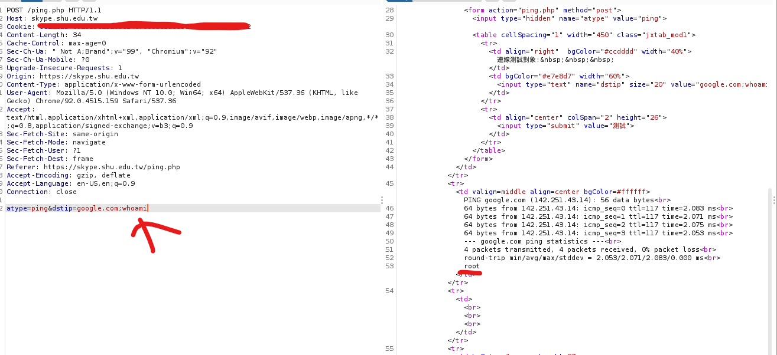Select the ping reply line with icmp_seq=0
The width and height of the screenshot is (777, 355).
[598, 208]
